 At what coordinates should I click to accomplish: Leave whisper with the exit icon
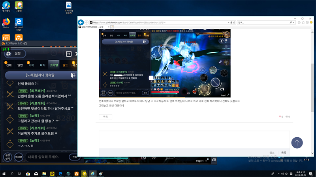click(x=73, y=75)
